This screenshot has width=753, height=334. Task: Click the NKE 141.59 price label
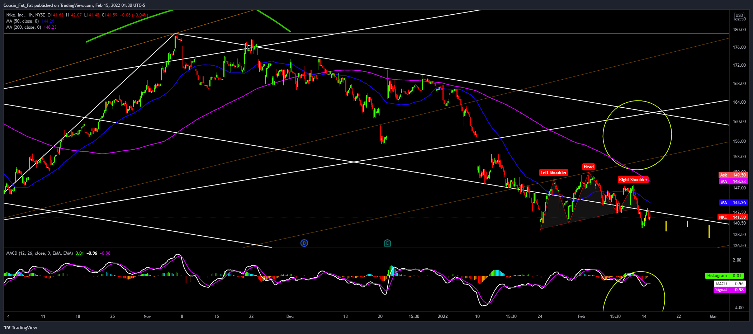tap(733, 217)
